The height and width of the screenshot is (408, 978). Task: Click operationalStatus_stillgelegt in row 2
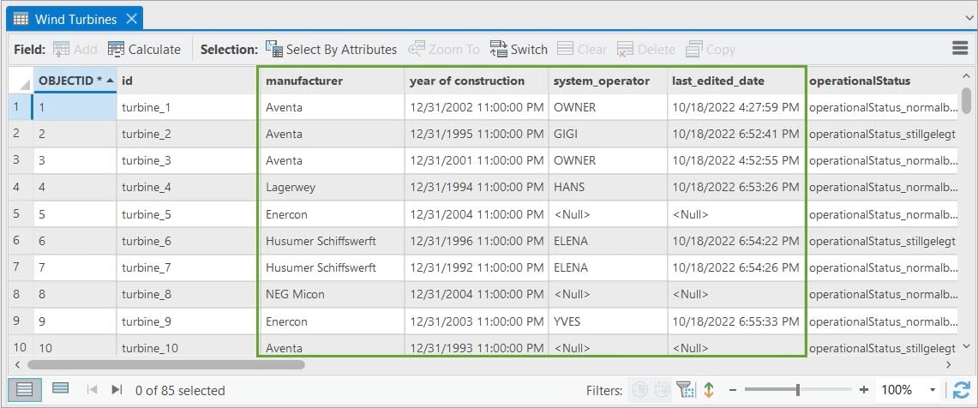882,134
